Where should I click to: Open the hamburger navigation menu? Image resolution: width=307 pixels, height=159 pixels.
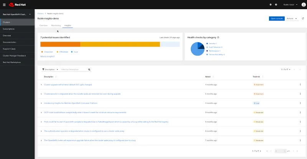(x=4, y=5)
